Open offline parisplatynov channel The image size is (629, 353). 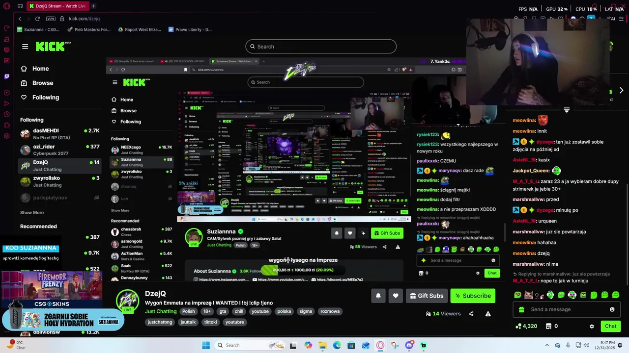point(59,198)
